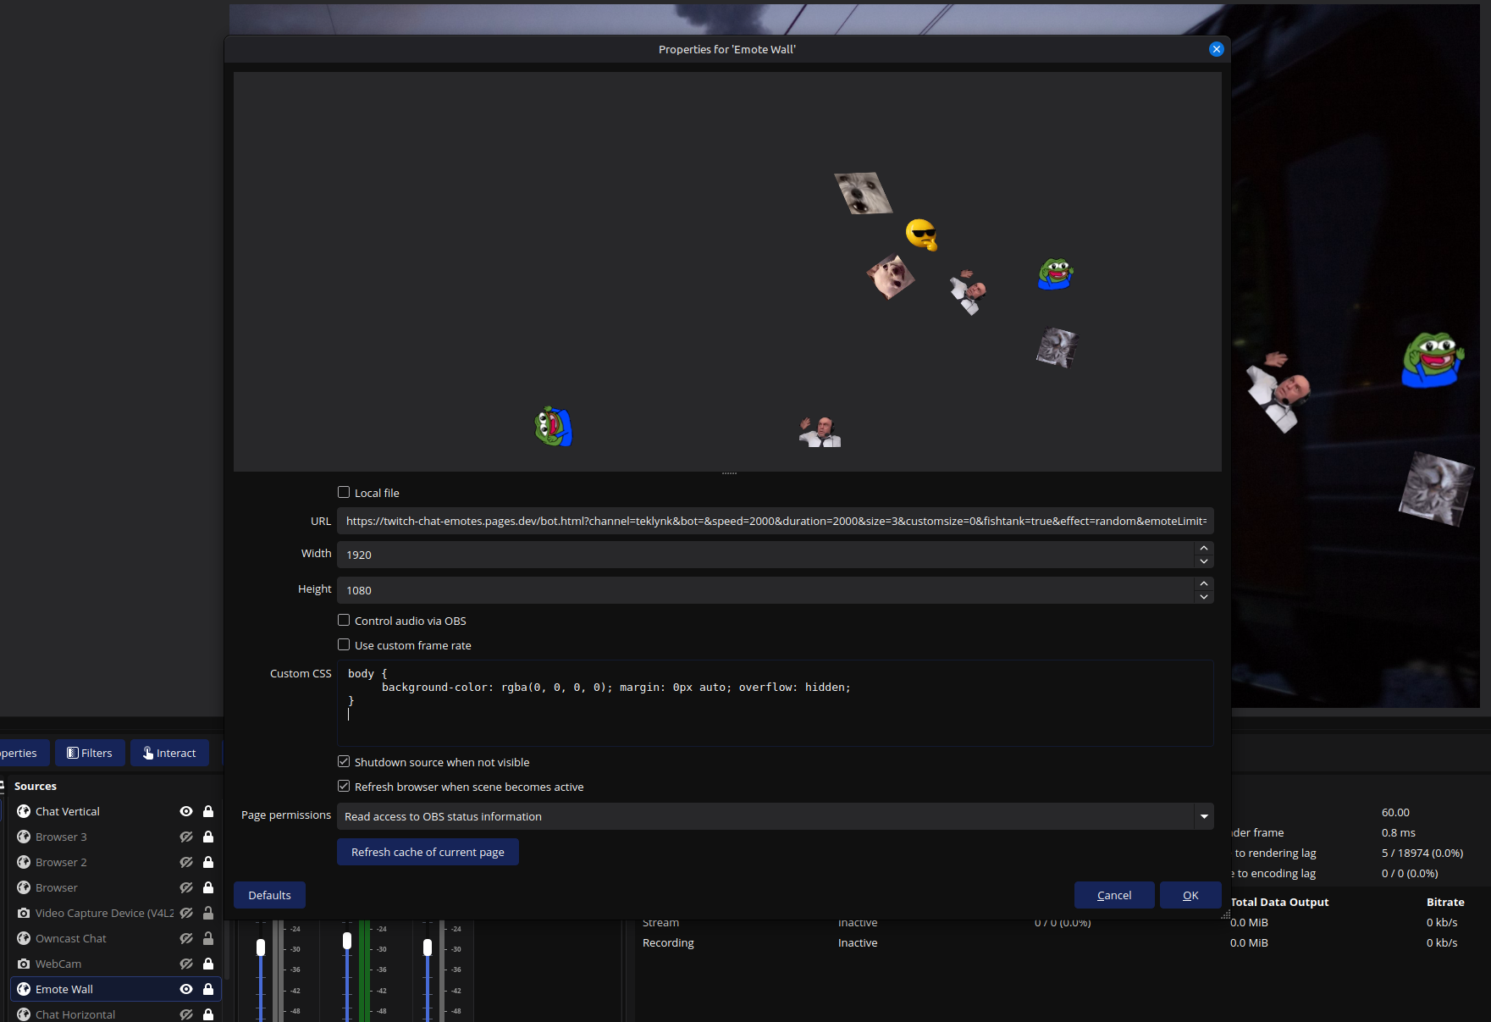Uncheck Refresh browser when scene becomes active

344,786
